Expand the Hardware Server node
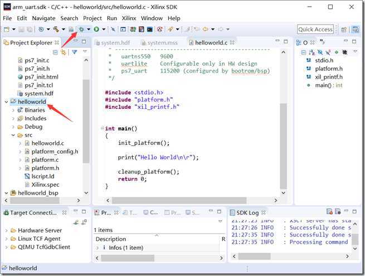The image size is (365, 276). (6, 231)
